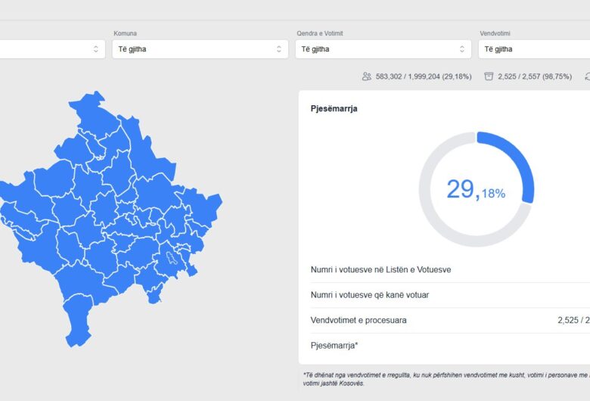Click the 2,525 / 2,557 polling stations count

tap(535, 76)
